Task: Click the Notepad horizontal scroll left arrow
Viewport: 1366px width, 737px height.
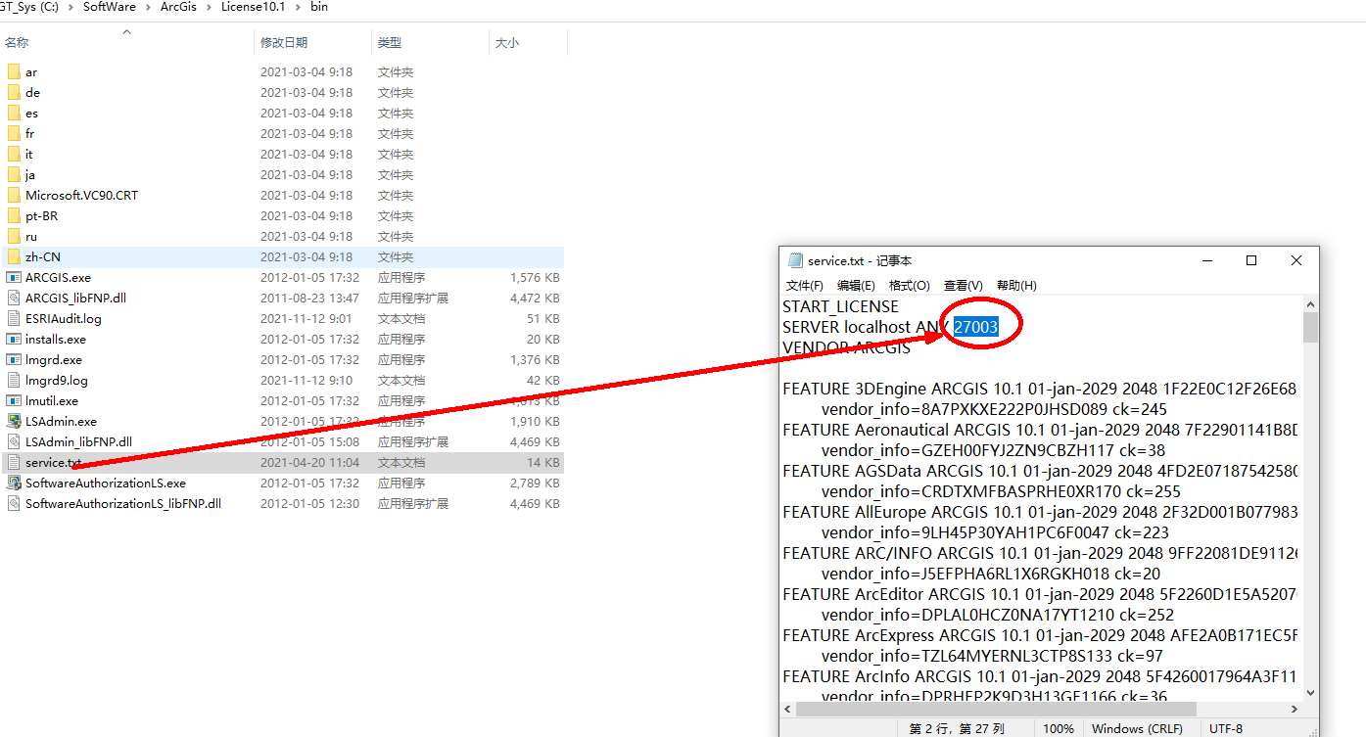Action: (788, 710)
